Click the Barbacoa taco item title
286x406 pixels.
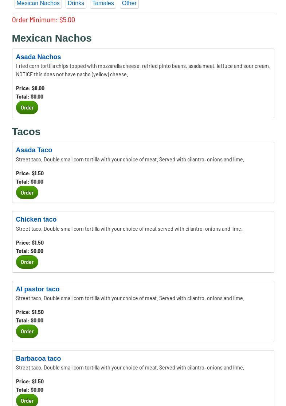pyautogui.click(x=38, y=359)
